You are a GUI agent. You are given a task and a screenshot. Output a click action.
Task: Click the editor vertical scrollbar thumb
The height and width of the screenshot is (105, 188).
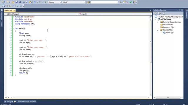151,42
